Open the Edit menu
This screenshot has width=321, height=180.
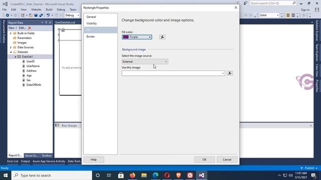click(x=14, y=9)
